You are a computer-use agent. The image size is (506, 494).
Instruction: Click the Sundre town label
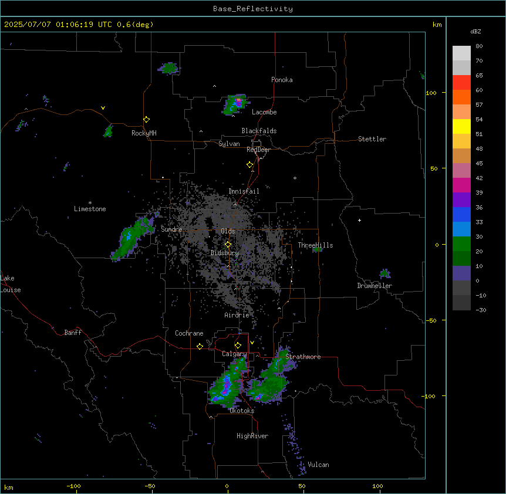[171, 229]
